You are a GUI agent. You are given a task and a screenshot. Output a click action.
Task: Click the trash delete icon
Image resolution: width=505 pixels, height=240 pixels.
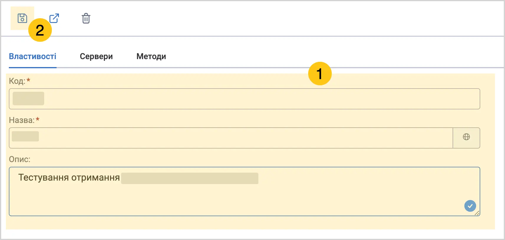click(86, 18)
